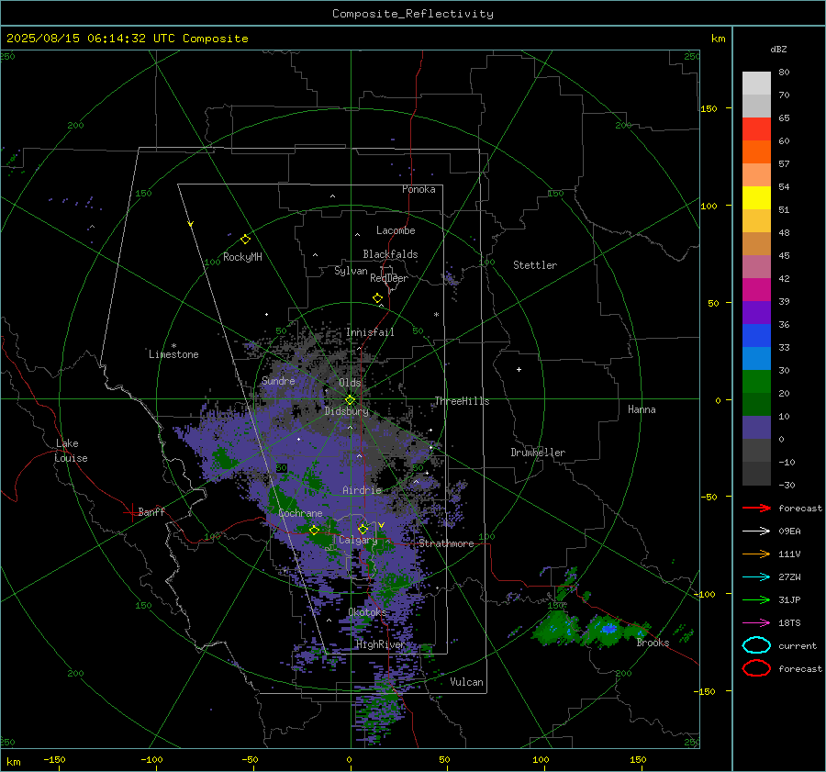Click the Calgary city label
826x772 pixels.
358,540
